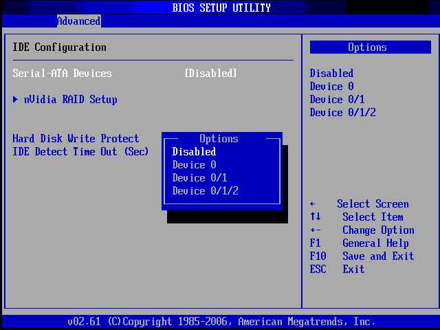This screenshot has width=440, height=330.
Task: Choose Device 0 in the Options popup
Action: [x=194, y=165]
